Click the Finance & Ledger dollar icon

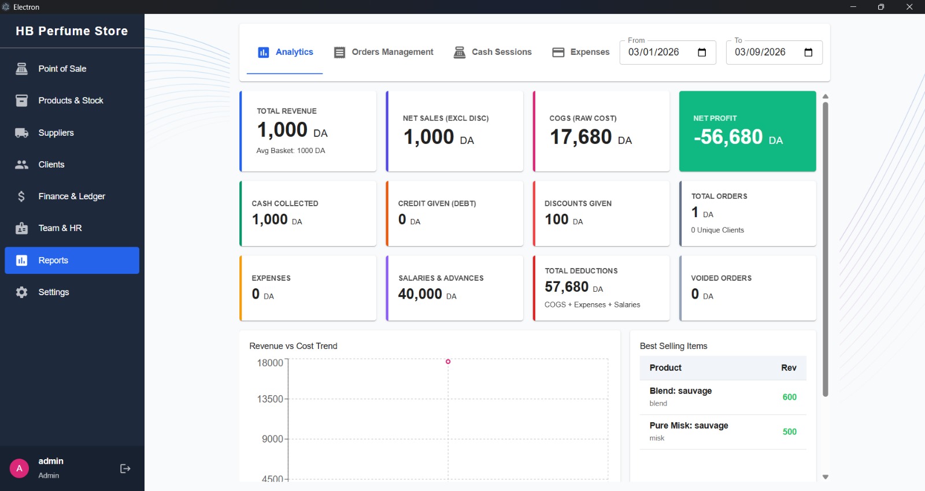pos(21,196)
